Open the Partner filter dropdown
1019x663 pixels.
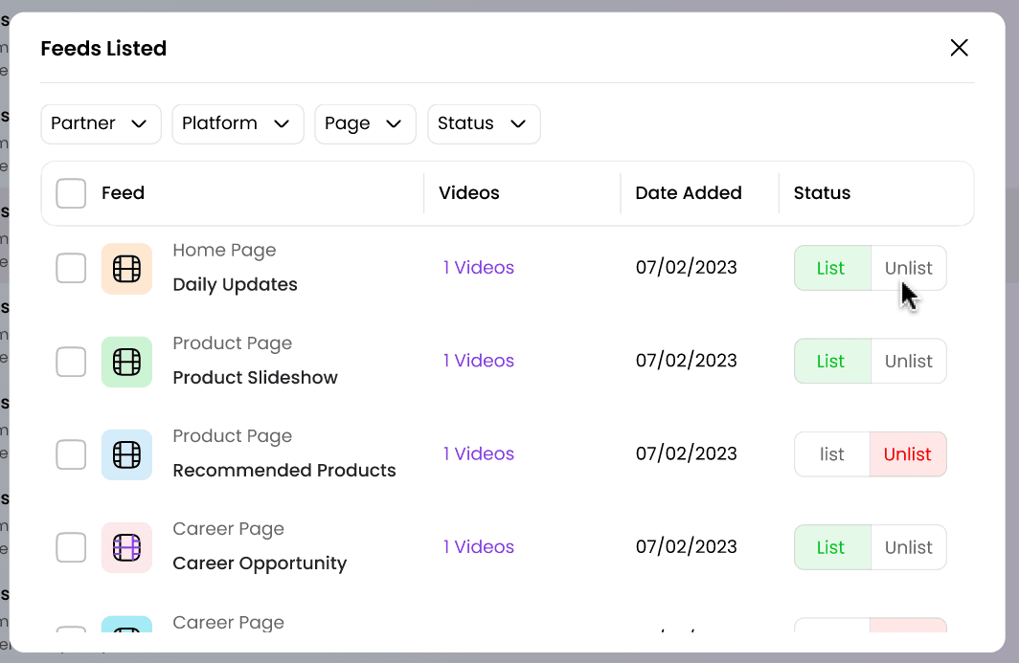101,124
